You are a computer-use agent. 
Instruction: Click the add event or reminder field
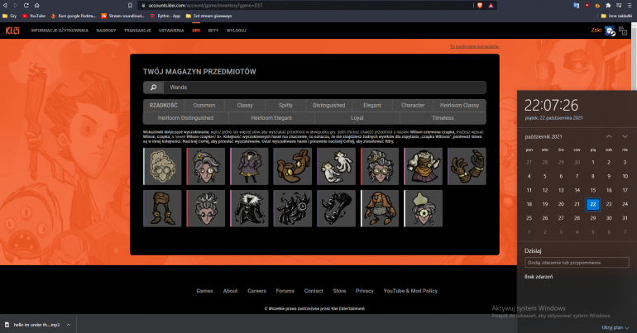[x=577, y=263]
